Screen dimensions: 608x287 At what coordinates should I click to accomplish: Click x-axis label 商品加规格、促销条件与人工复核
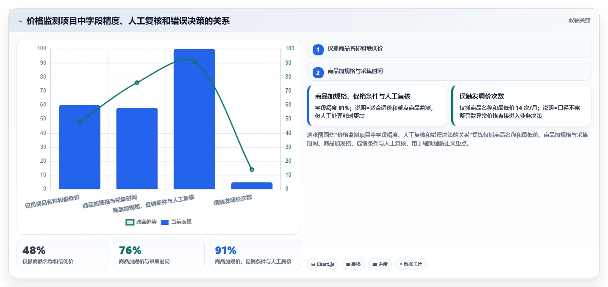[153, 204]
